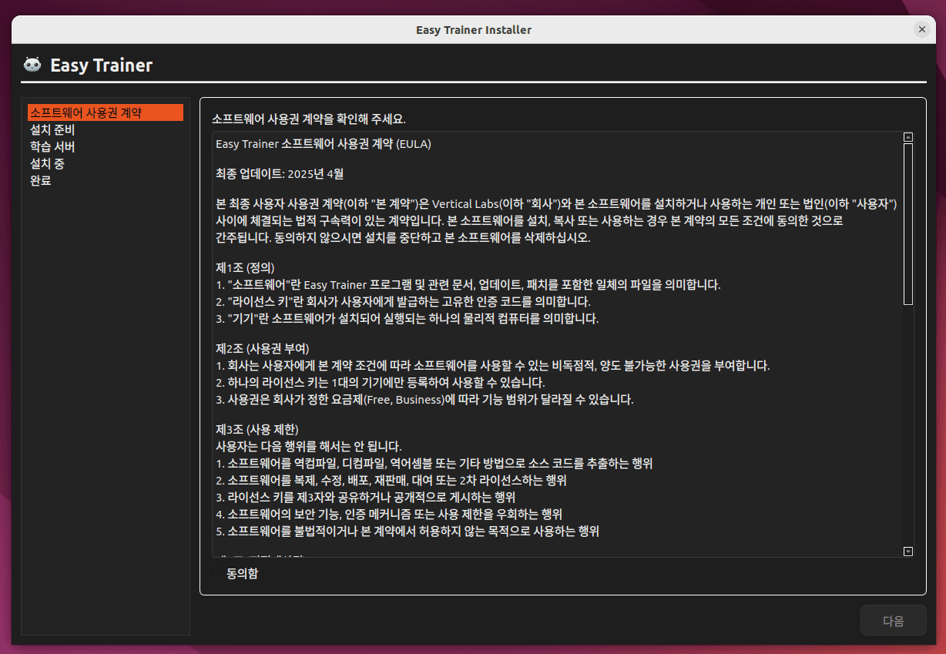Click the line about 1대의 기기에만 등록
The image size is (946, 654).
[381, 383]
